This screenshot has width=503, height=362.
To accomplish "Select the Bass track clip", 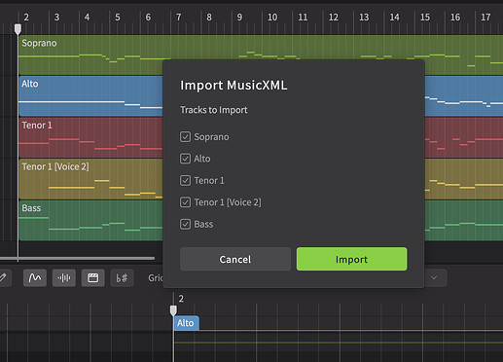I will point(90,220).
